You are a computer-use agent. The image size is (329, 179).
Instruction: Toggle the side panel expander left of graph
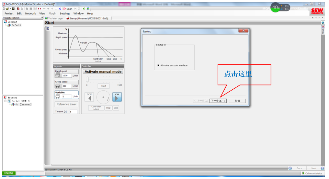coord(48,28)
